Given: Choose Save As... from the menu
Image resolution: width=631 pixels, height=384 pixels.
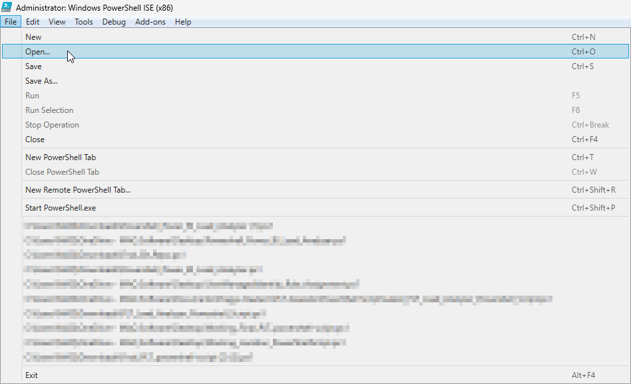Looking at the screenshot, I should tap(41, 81).
